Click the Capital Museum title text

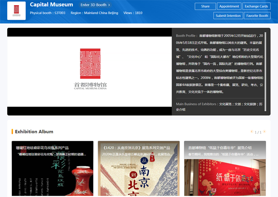coord(51,5)
